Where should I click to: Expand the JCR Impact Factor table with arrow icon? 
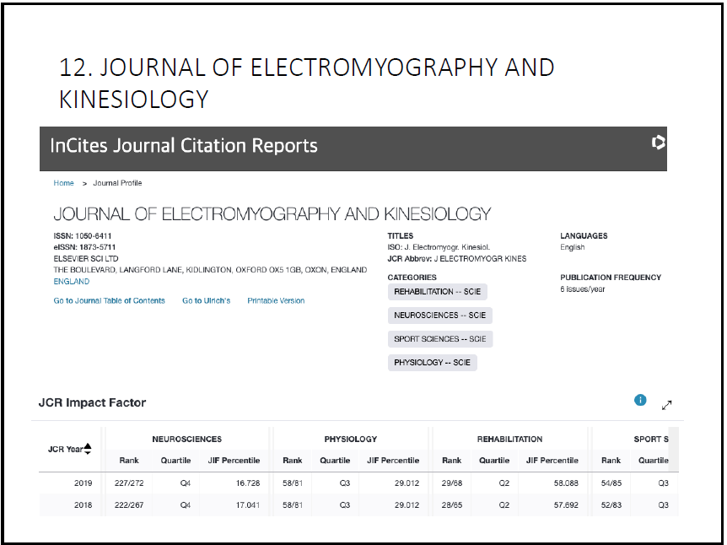click(667, 405)
